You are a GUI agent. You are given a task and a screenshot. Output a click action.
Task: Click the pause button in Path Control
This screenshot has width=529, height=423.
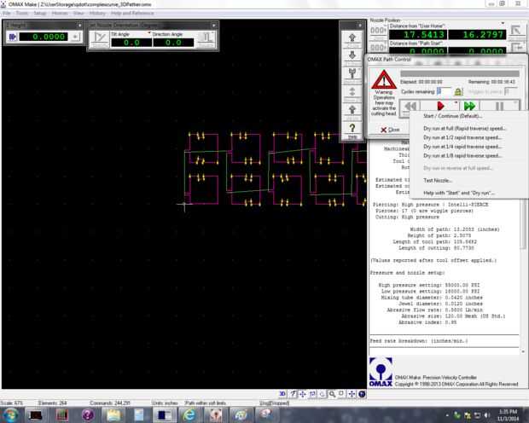pos(499,107)
